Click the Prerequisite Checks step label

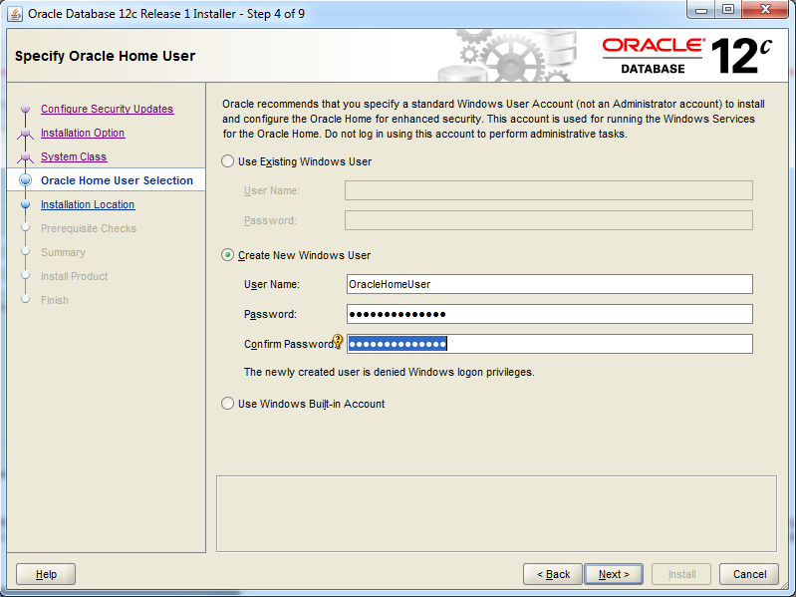point(89,228)
